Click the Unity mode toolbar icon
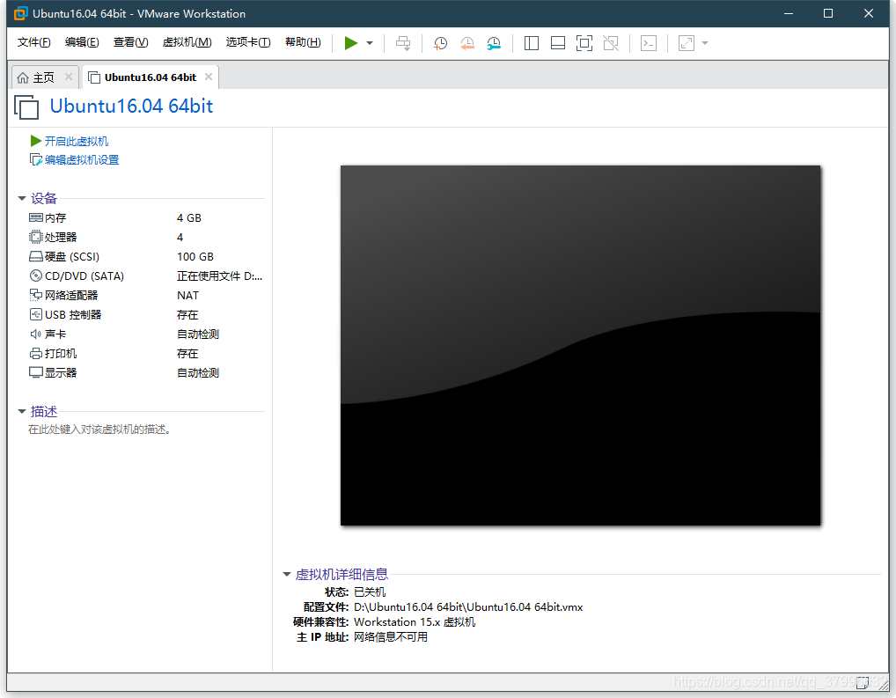This screenshot has width=896, height=698. click(611, 43)
